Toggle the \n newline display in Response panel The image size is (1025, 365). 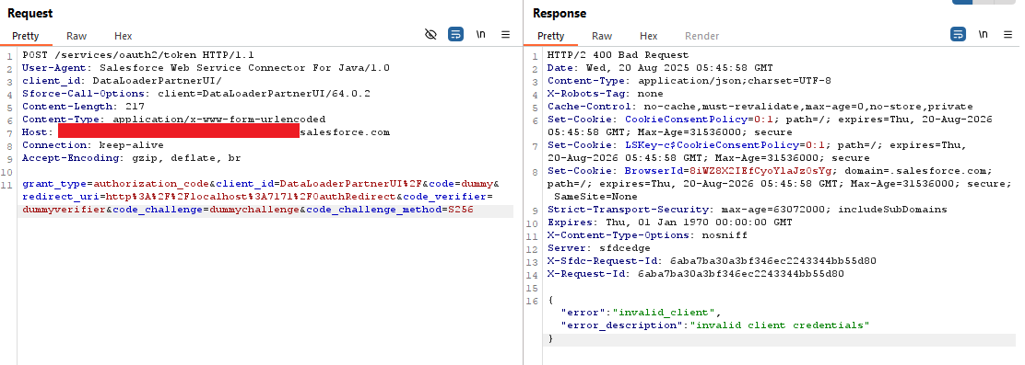[x=983, y=35]
